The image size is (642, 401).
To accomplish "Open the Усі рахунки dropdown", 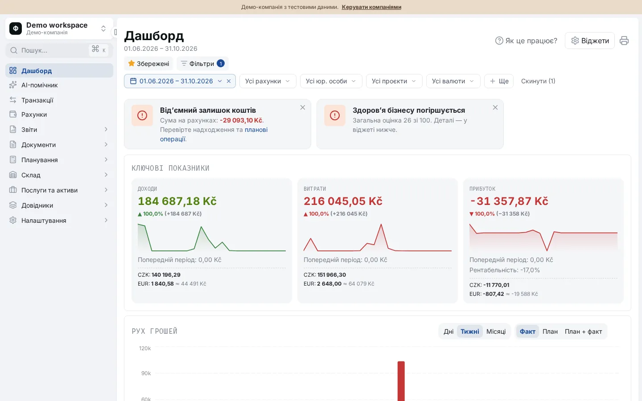I will tap(268, 81).
